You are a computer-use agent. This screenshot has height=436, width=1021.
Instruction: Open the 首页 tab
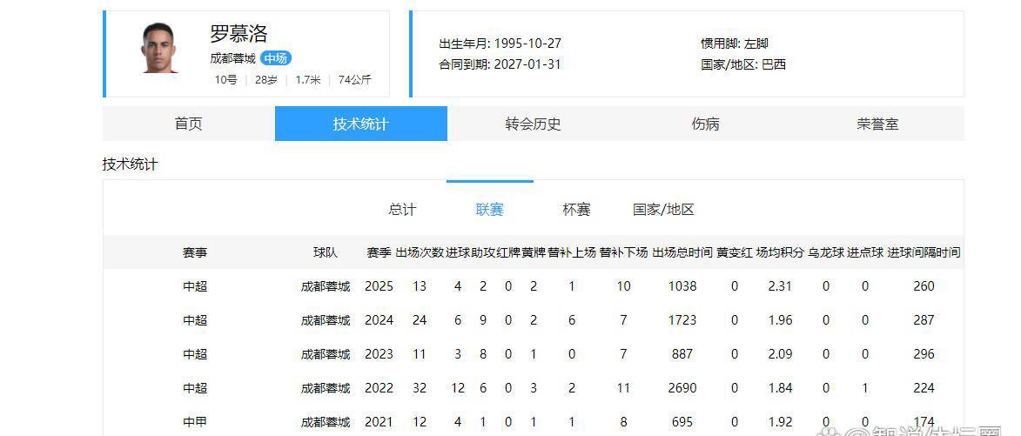[188, 124]
